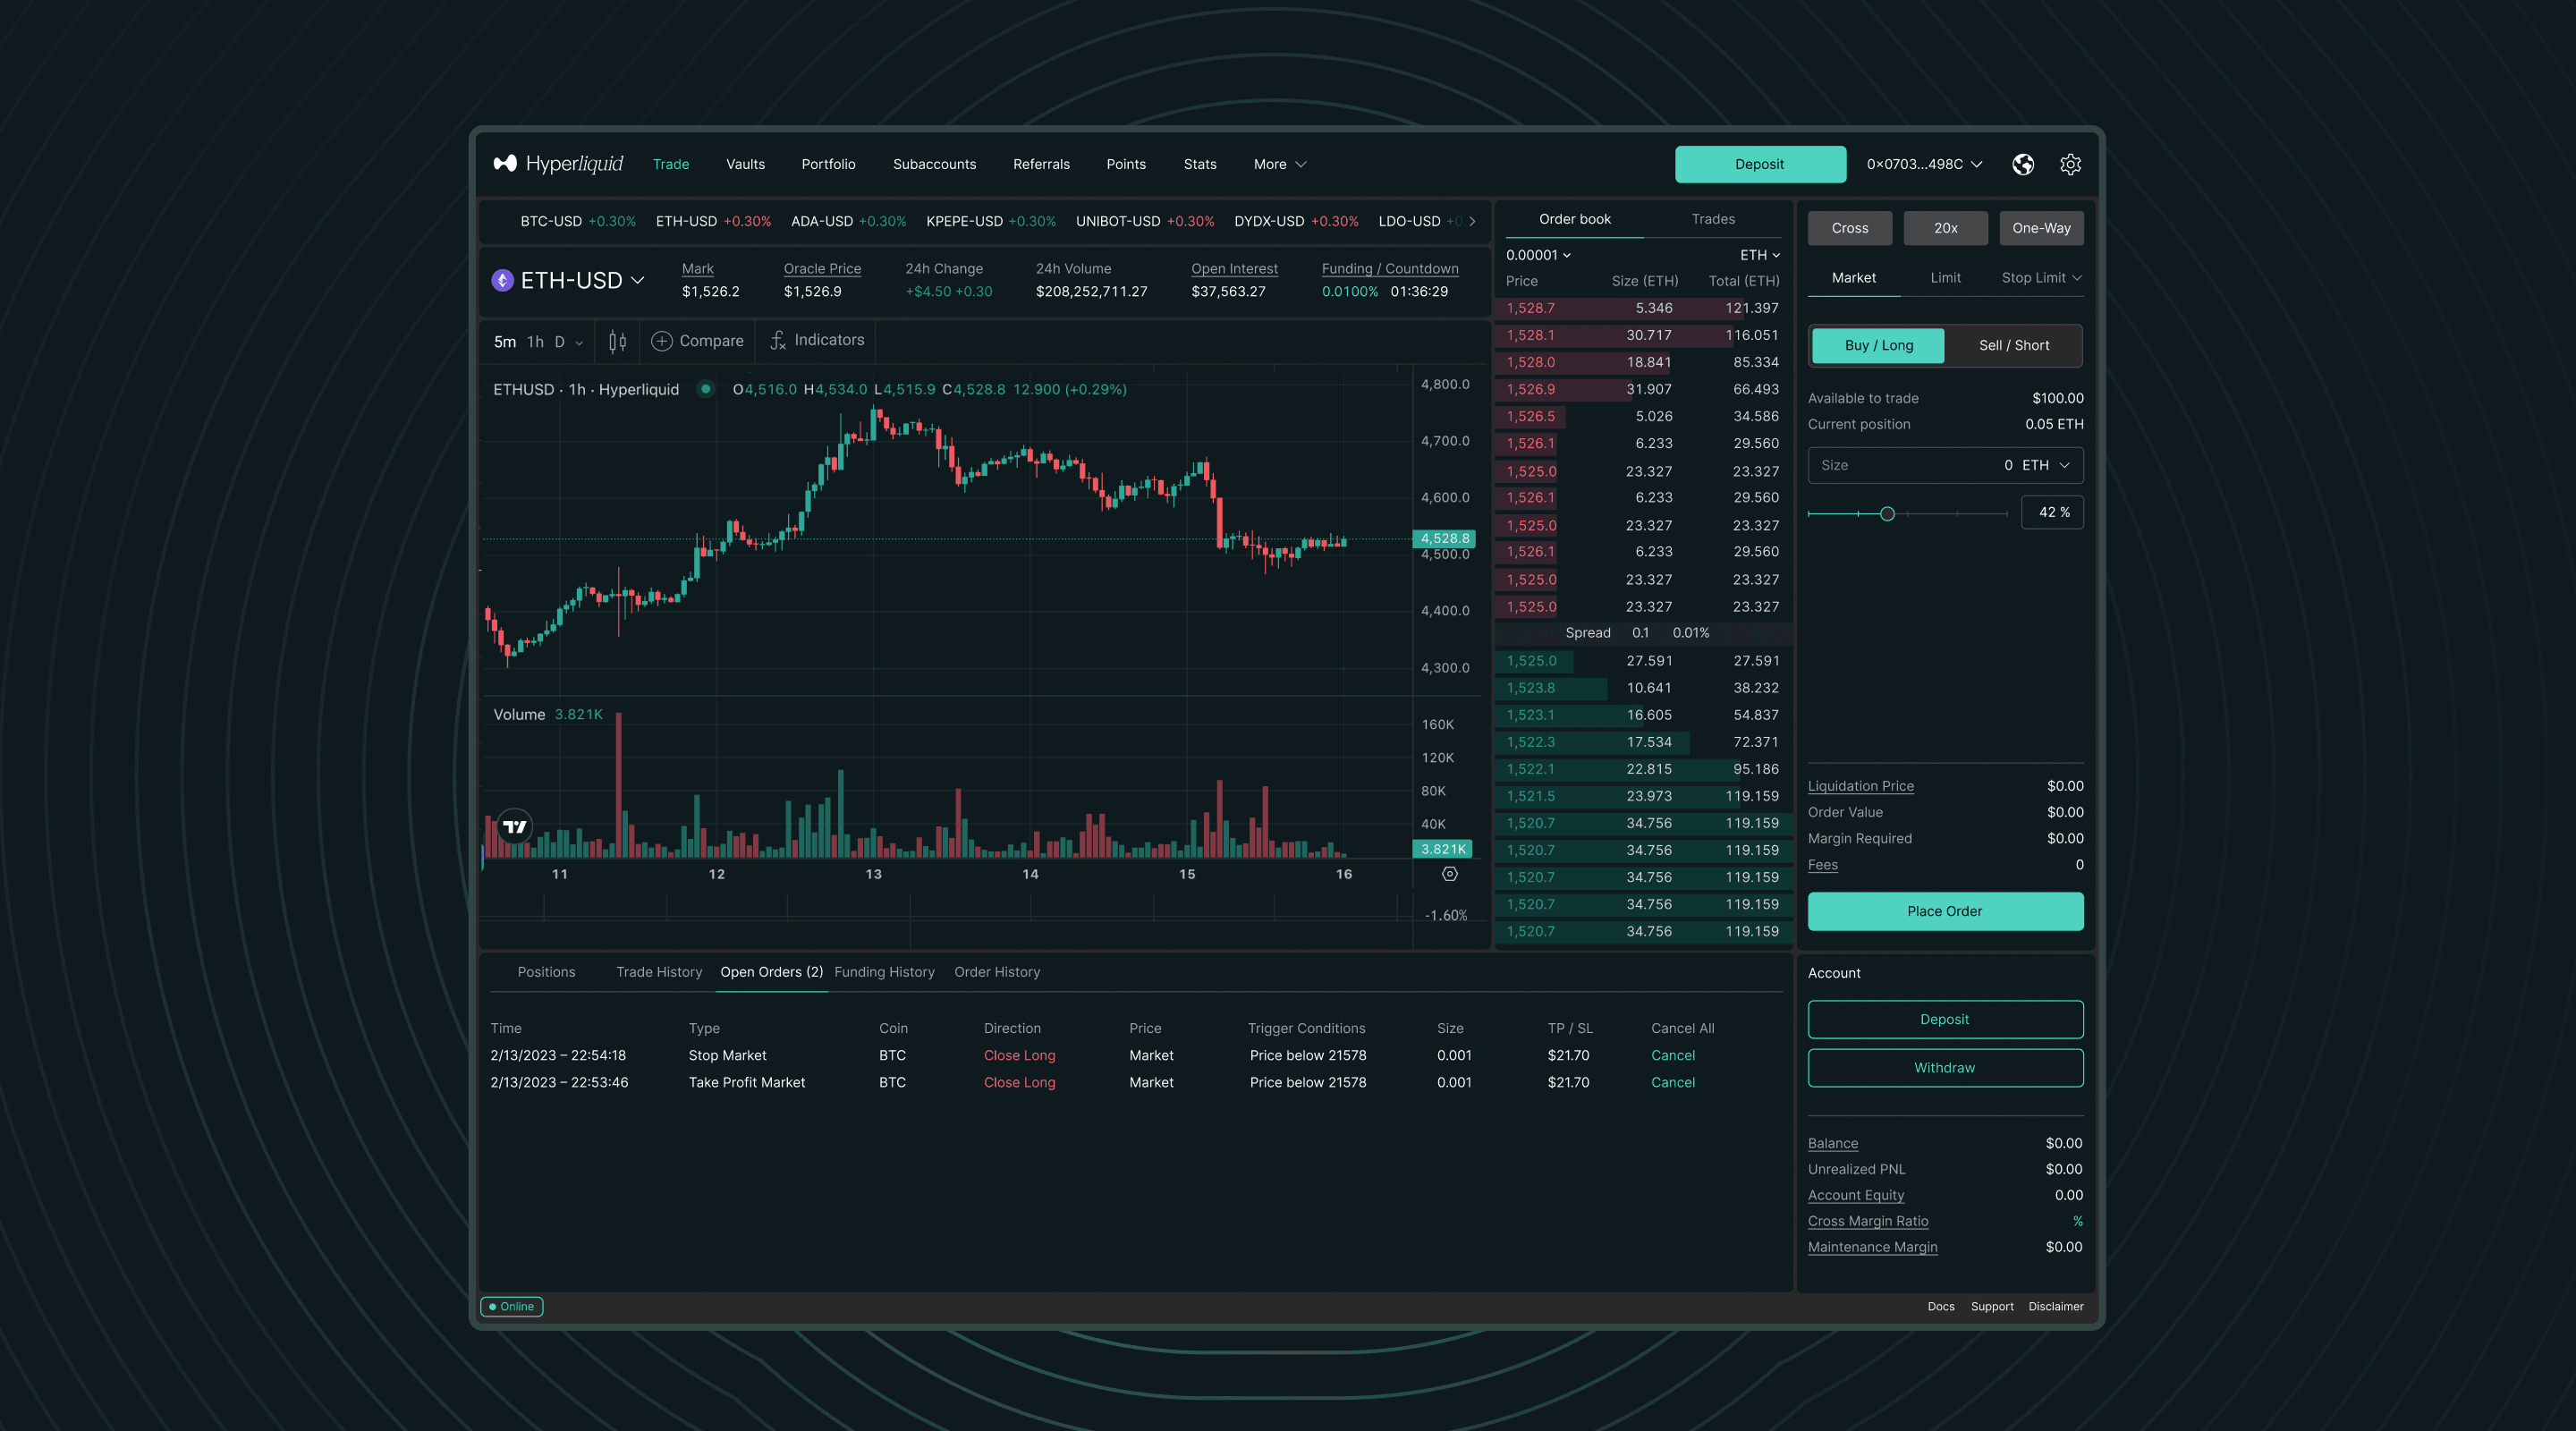
Task: Select the Sell / Short toggle
Action: pyautogui.click(x=2013, y=345)
